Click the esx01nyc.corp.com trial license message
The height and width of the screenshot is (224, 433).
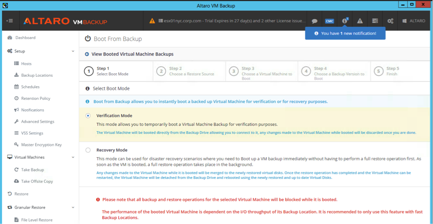[x=233, y=21]
